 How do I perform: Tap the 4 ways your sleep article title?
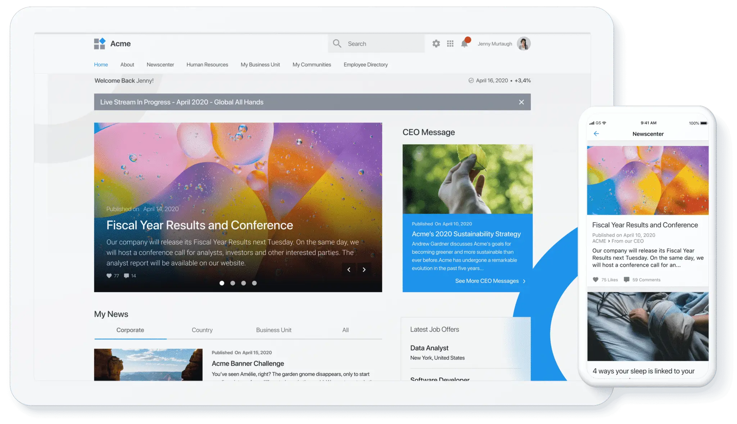point(644,371)
